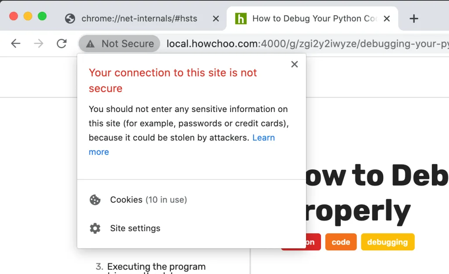Viewport: 449px width, 274px height.
Task: Close the chrome://net-internals tab
Action: 216,18
